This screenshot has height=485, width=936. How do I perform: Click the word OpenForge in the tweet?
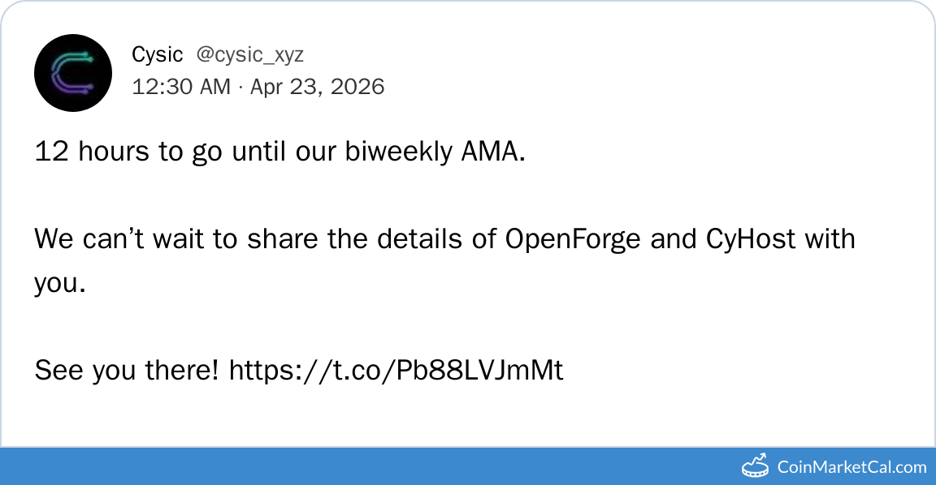[574, 239]
